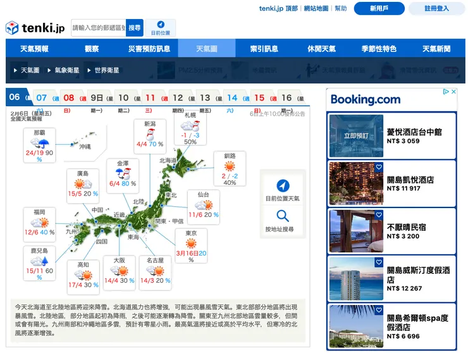
Task: Save 不厭晴民宿 with heart icon
Action: pyautogui.click(x=379, y=214)
